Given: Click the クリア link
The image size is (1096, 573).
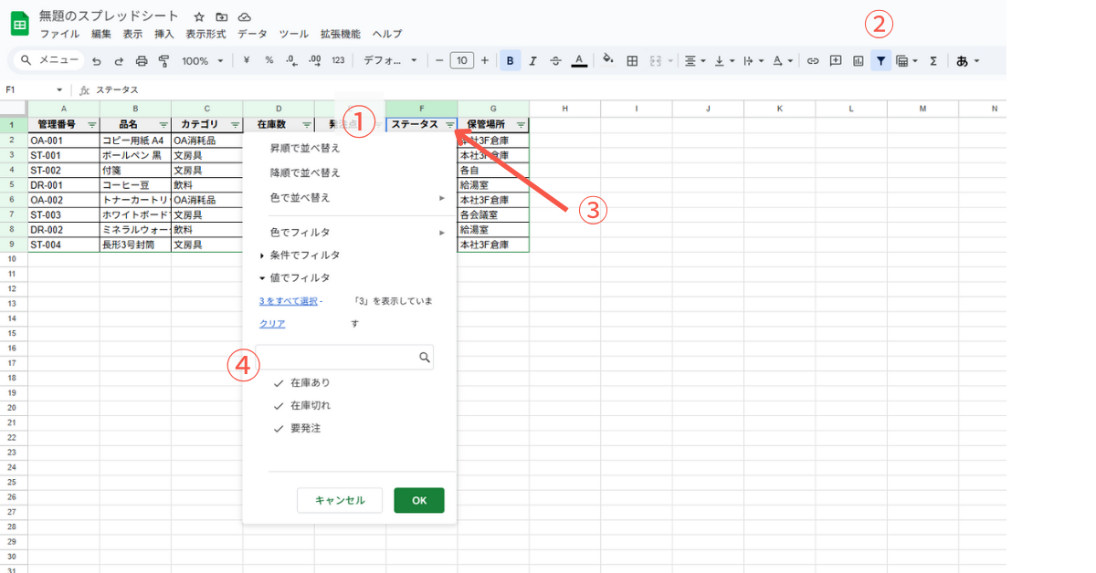Looking at the screenshot, I should (x=272, y=324).
